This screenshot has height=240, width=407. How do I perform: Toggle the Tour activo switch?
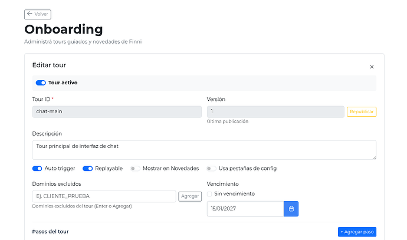coord(41,83)
